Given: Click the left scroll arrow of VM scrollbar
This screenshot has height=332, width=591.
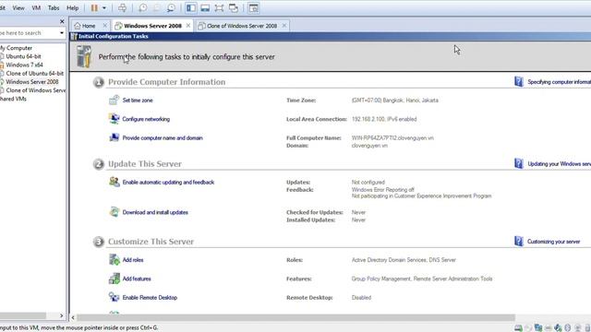Looking at the screenshot, I should pos(73,317).
